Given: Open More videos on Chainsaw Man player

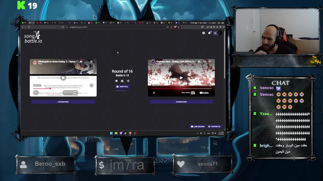Looking at the screenshot, I should pyautogui.click(x=188, y=93).
